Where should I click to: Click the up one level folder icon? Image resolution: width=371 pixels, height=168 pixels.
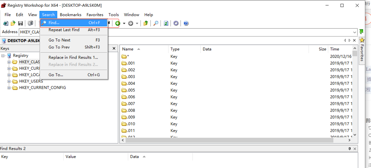(x=146, y=23)
